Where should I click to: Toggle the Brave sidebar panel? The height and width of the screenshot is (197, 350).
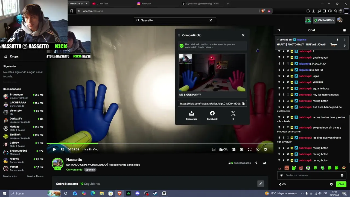pyautogui.click(x=324, y=11)
